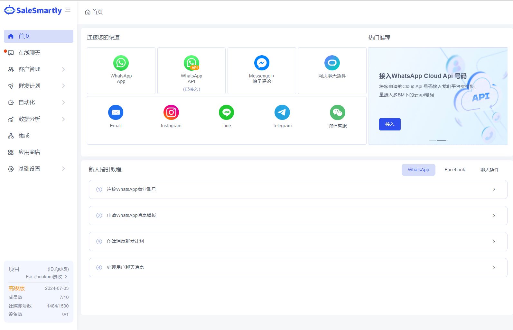Expand step 2 申请WhatsApp消息模板 chevron
The width and height of the screenshot is (513, 330).
coord(494,216)
